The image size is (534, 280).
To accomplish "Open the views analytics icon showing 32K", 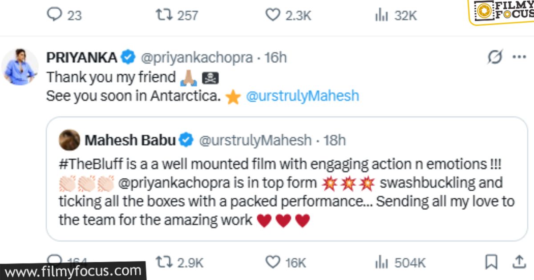I will pos(382,15).
